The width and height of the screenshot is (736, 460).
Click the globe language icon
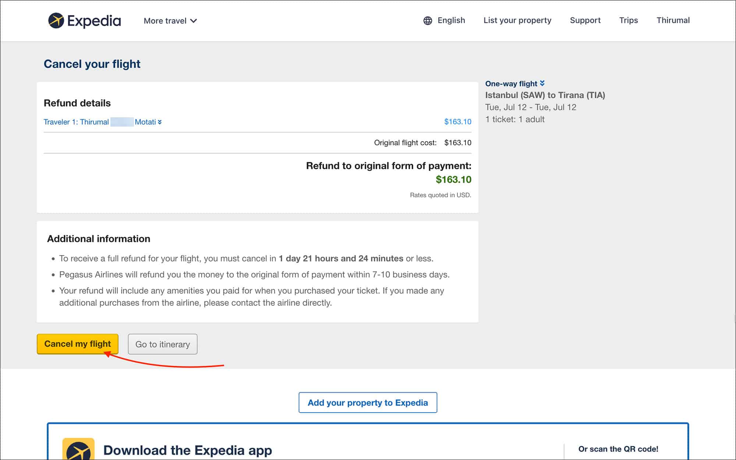[x=427, y=21]
